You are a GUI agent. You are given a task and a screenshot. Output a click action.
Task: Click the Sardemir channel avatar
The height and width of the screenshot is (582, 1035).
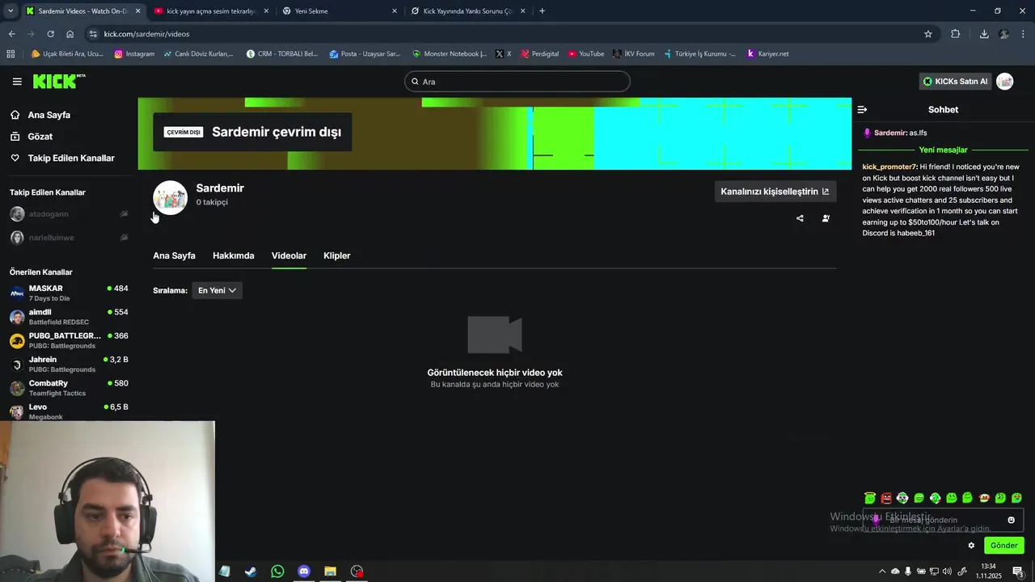click(x=170, y=197)
